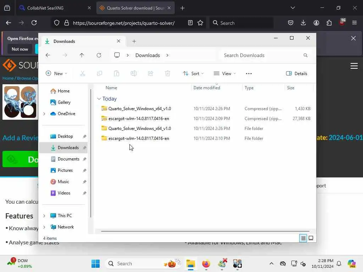Add a new File Explorer tab
The height and width of the screenshot is (272, 363).
[134, 41]
